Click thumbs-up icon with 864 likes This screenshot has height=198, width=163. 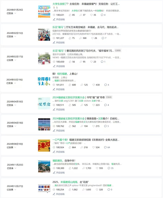70,147
